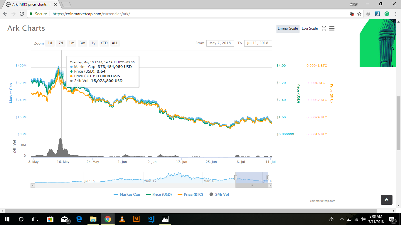Open the Photos app from taskbar
The image size is (401, 225).
165,219
